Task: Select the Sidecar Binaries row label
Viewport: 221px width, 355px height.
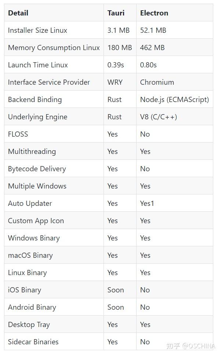Action: [33, 342]
